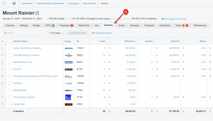Focus the vendor Search field
The width and height of the screenshot is (213, 121).
24,33
